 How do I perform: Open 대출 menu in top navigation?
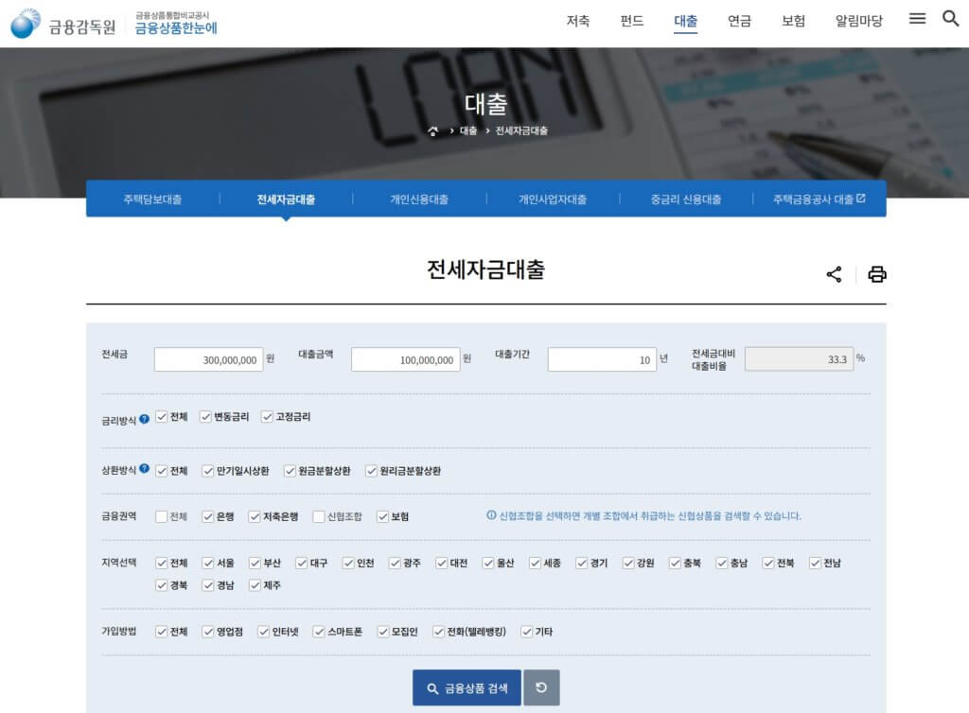coord(685,21)
